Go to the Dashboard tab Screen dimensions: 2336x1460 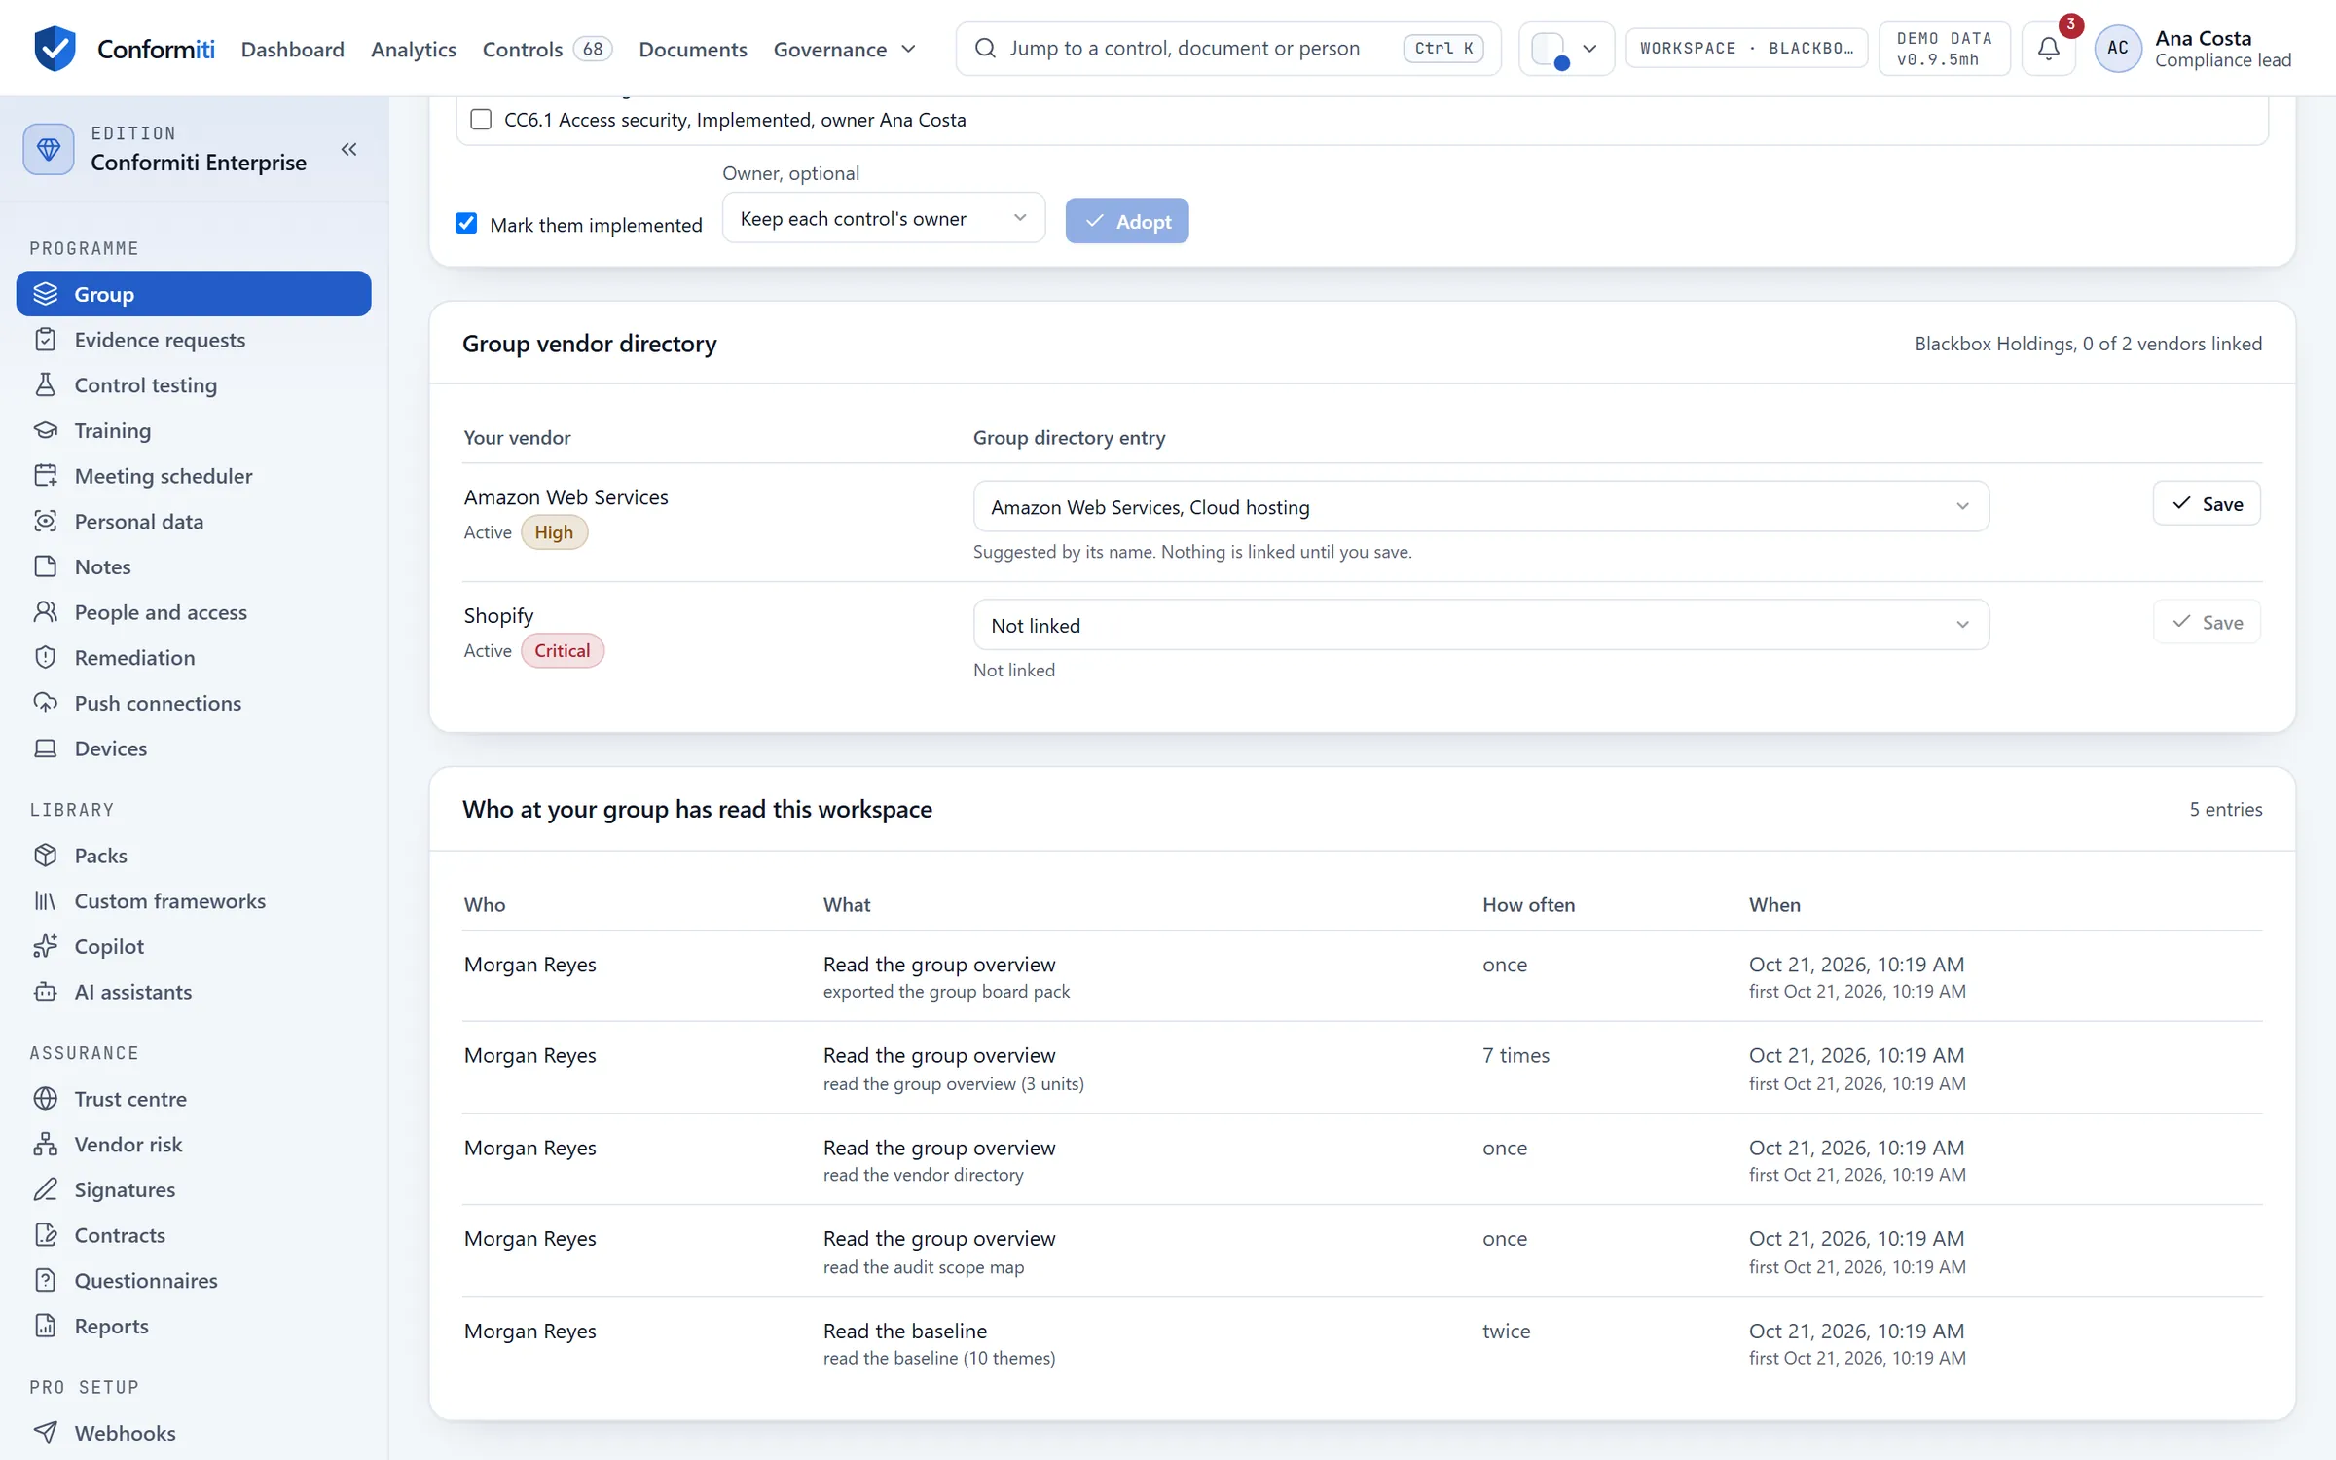[x=293, y=49]
